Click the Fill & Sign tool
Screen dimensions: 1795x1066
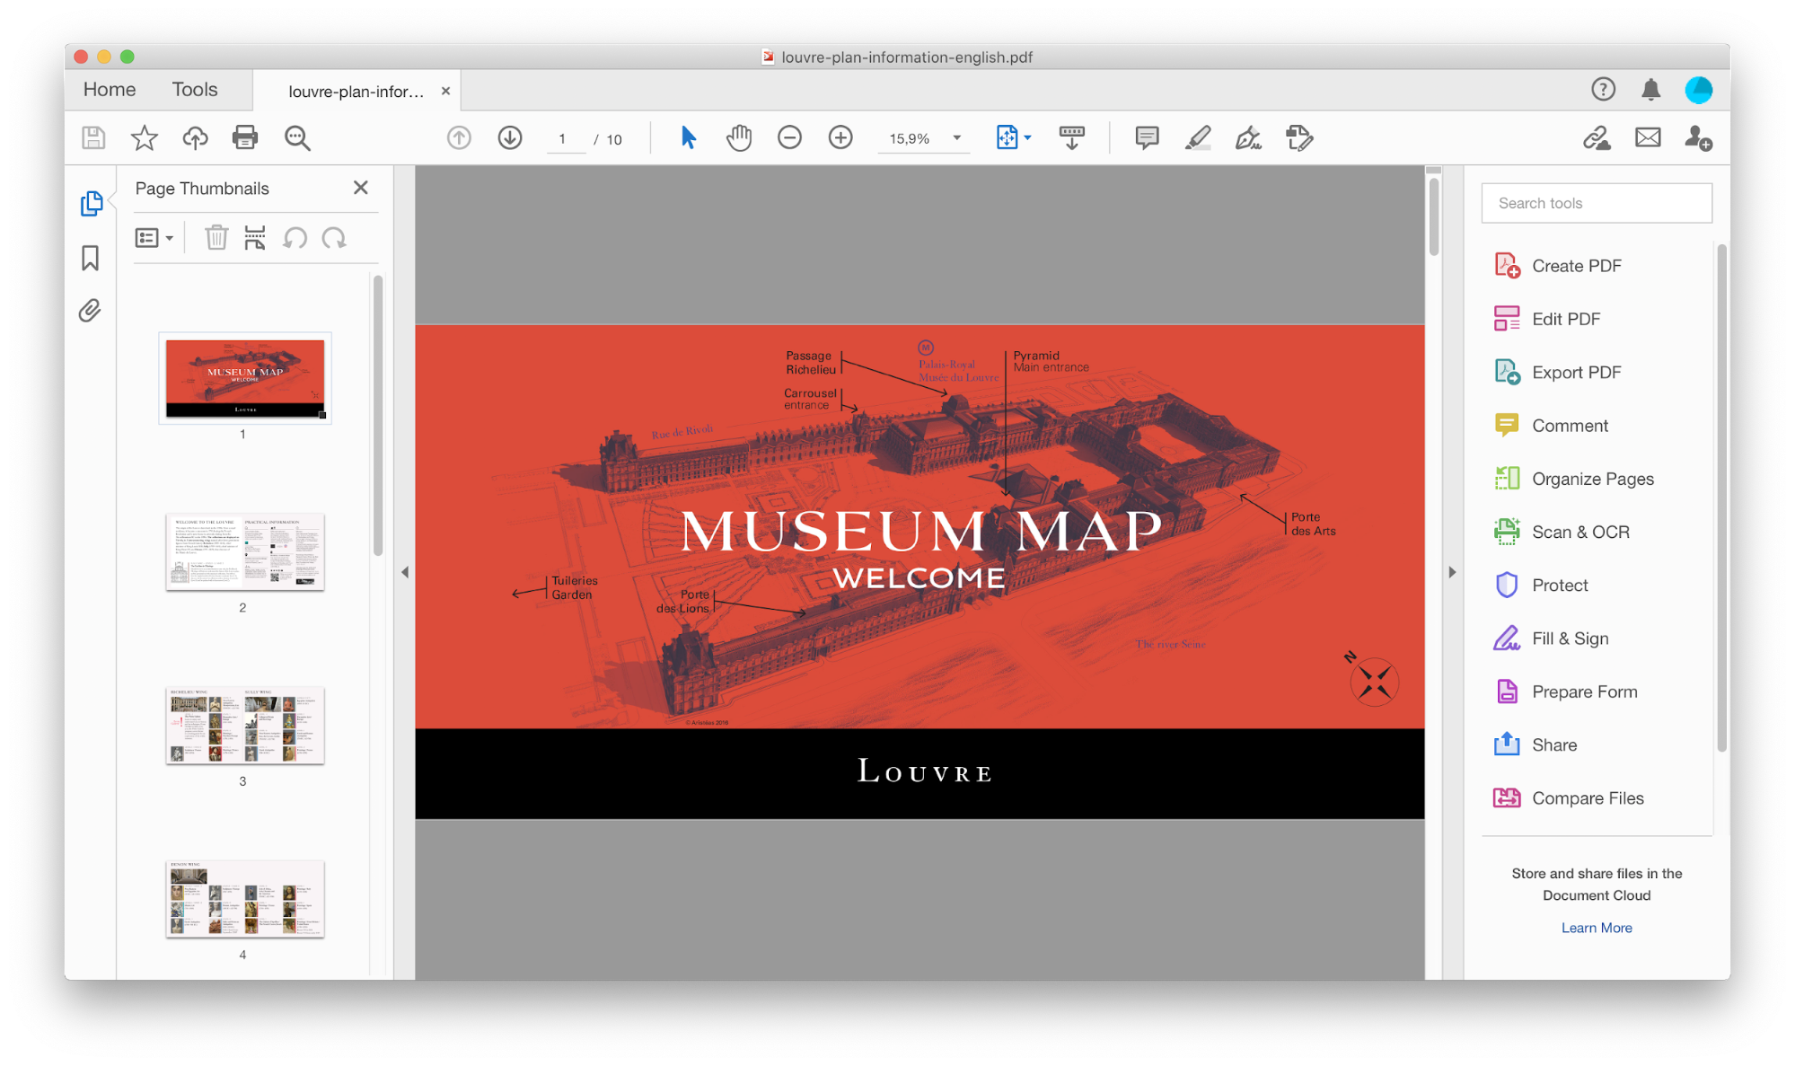click(x=1570, y=639)
